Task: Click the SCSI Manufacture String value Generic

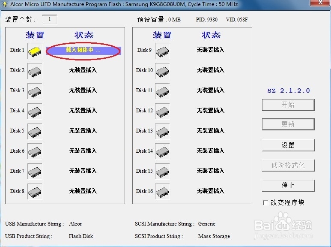Action: pos(207,224)
